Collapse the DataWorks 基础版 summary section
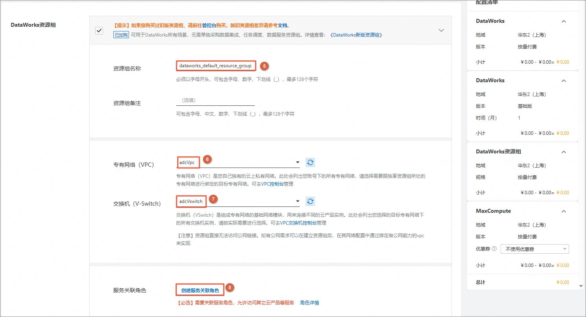This screenshot has height=317, width=586. pos(564,81)
